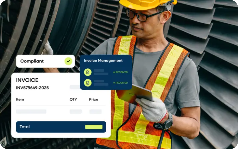This screenshot has height=149, width=238.
Task: Click the document icon beside the first RECEIVED row
Action: [88, 72]
